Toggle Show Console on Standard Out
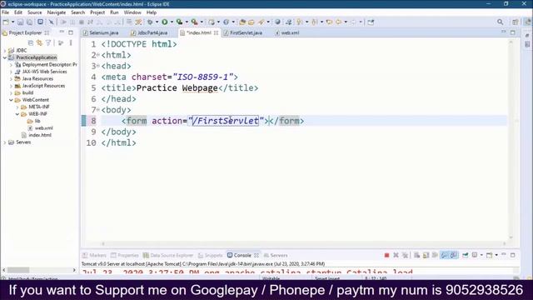Viewport: 533px width, 300px height. (x=444, y=255)
